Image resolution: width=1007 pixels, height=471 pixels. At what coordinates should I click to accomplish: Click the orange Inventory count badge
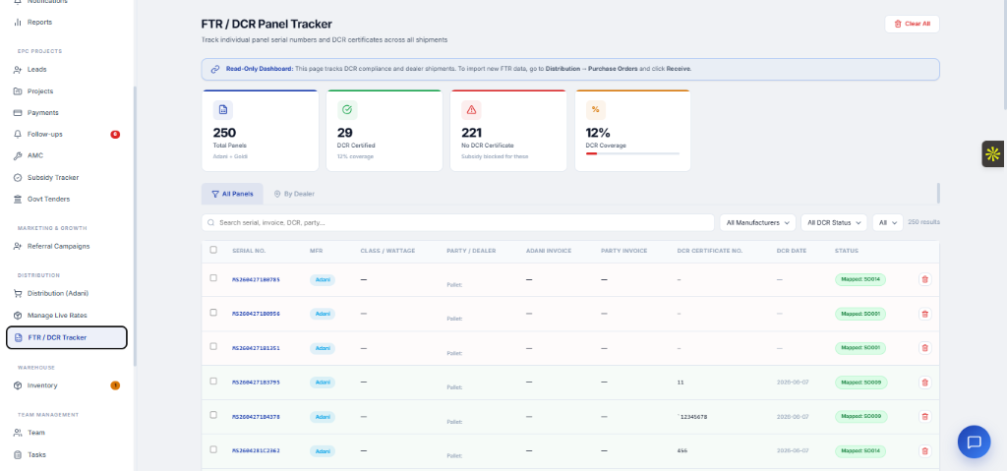(115, 385)
